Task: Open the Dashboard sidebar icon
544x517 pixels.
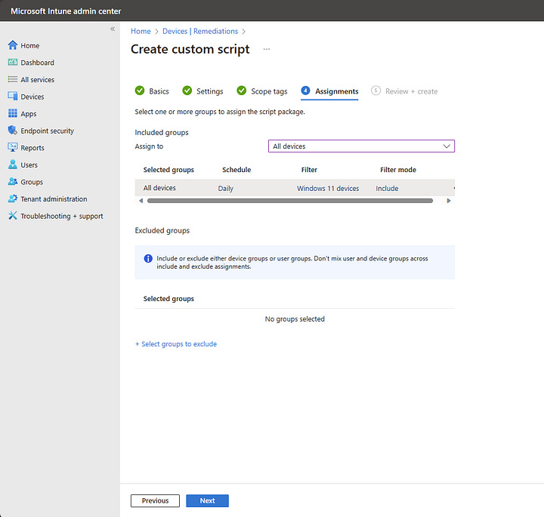Action: pyautogui.click(x=13, y=62)
